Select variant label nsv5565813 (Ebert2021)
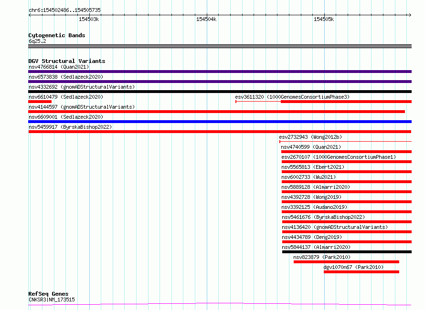 coord(313,167)
